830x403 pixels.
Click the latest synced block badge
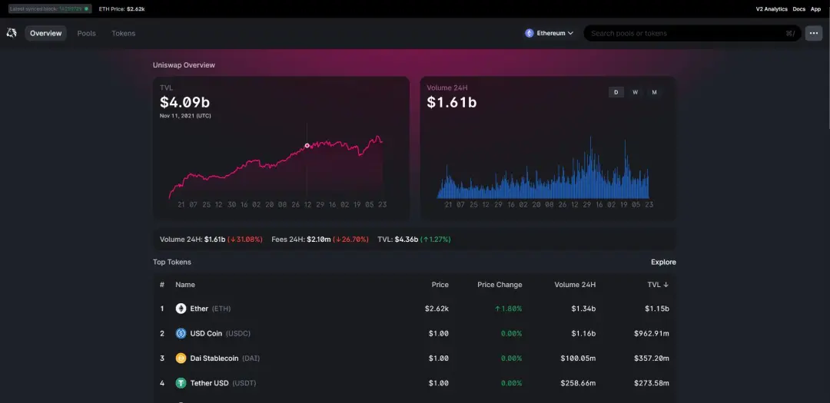49,9
